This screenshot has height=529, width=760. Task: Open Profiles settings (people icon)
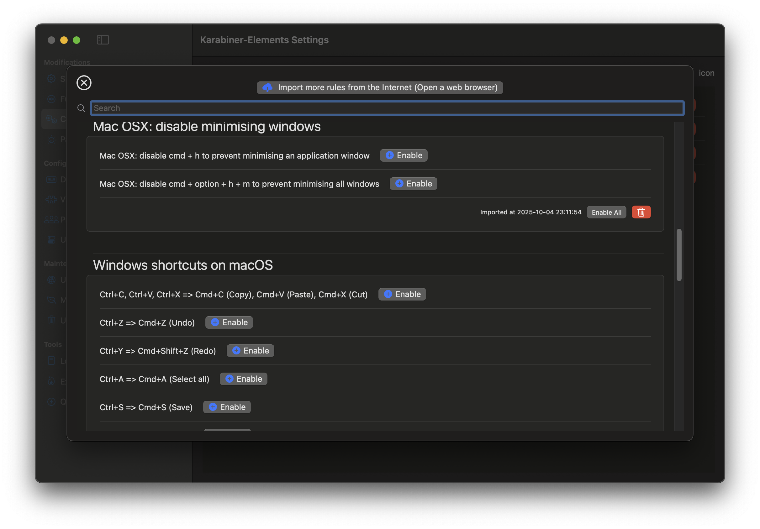tap(51, 219)
